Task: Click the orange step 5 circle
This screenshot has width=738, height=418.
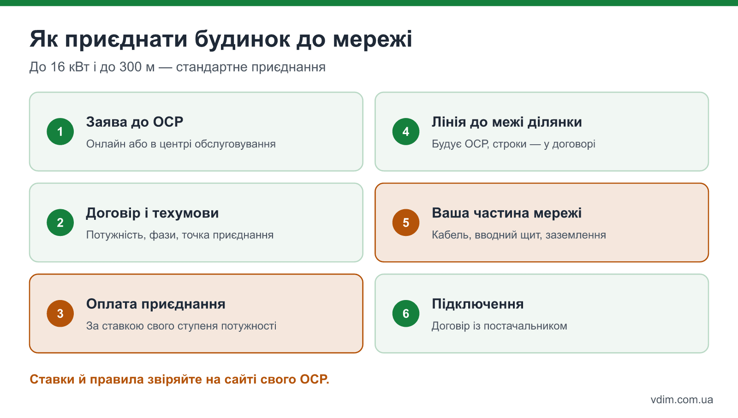Action: click(x=406, y=223)
